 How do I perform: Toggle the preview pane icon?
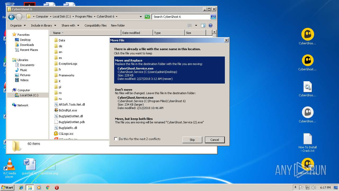point(203,25)
